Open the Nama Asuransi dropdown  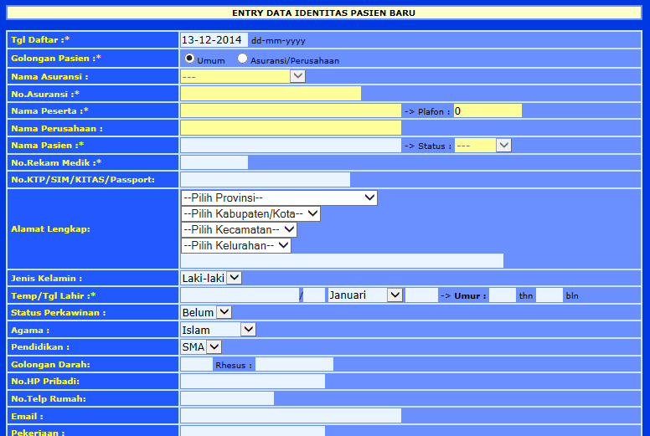243,76
